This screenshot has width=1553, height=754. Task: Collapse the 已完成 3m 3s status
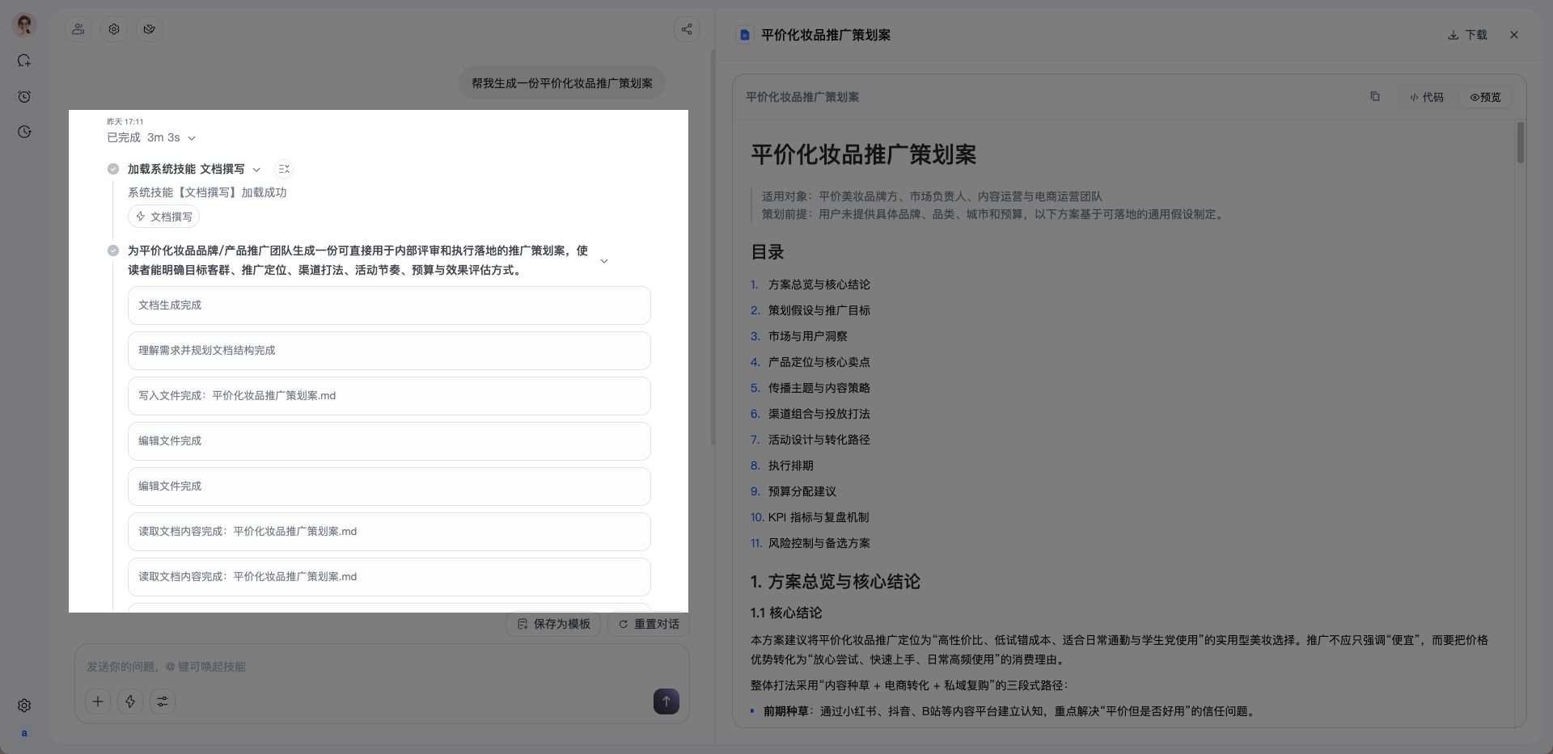click(x=192, y=138)
